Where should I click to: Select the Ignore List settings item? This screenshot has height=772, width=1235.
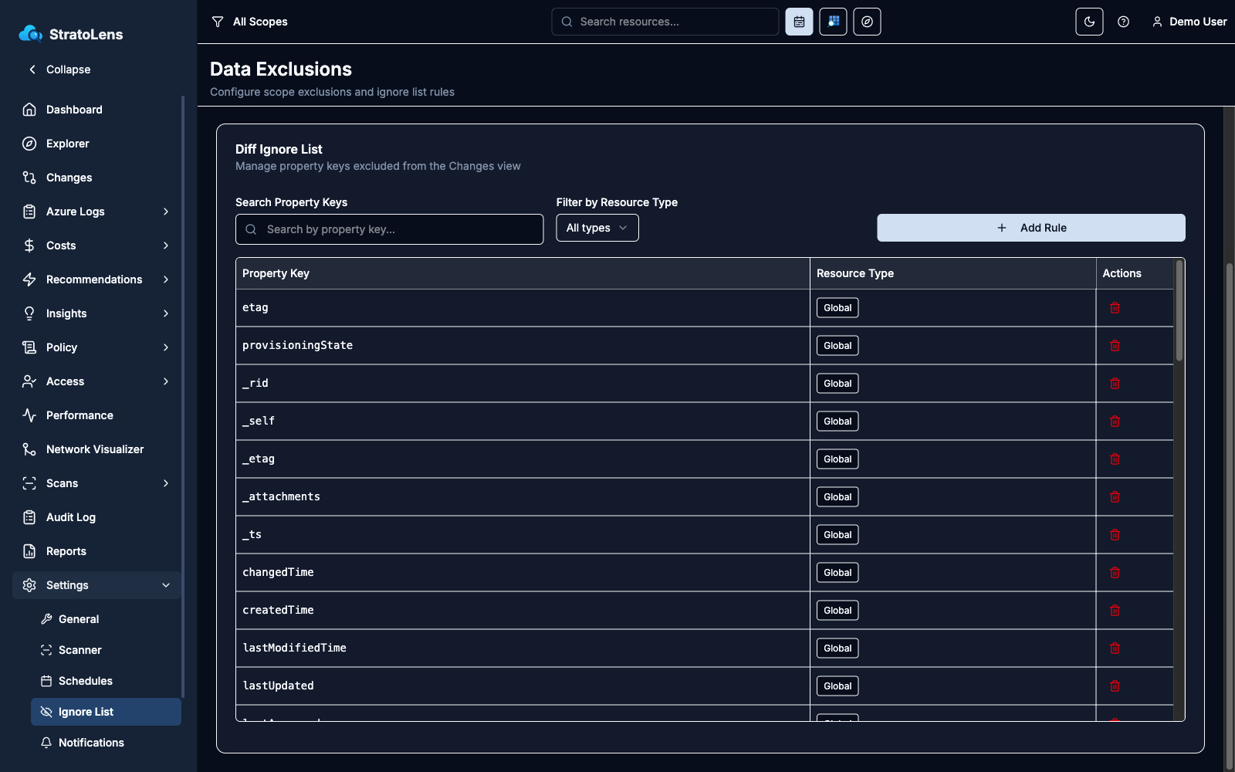click(x=106, y=712)
